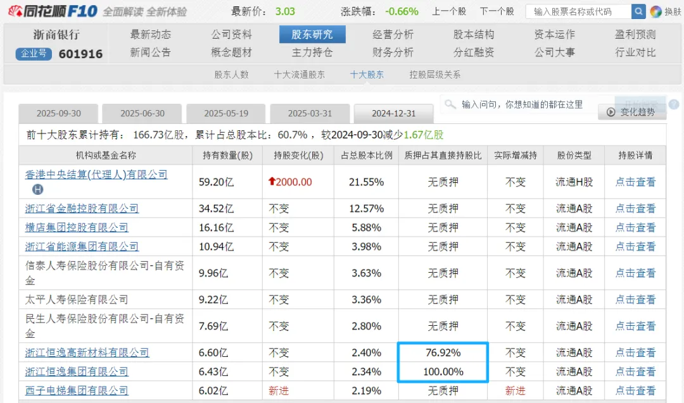
Task: Click the 持有数量(股) column header
Action: pyautogui.click(x=227, y=156)
